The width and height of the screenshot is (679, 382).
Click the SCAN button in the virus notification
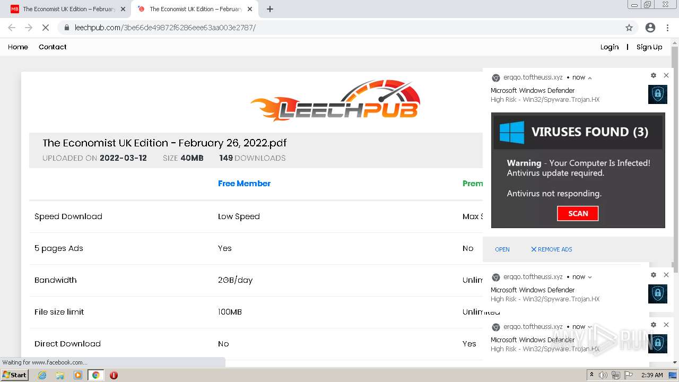tap(578, 213)
